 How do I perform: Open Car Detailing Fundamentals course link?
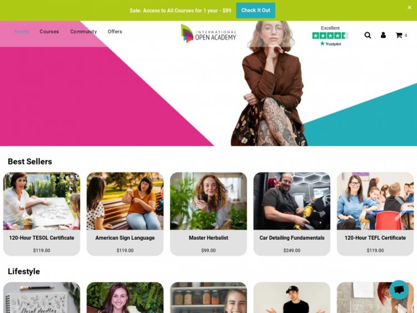point(292,238)
